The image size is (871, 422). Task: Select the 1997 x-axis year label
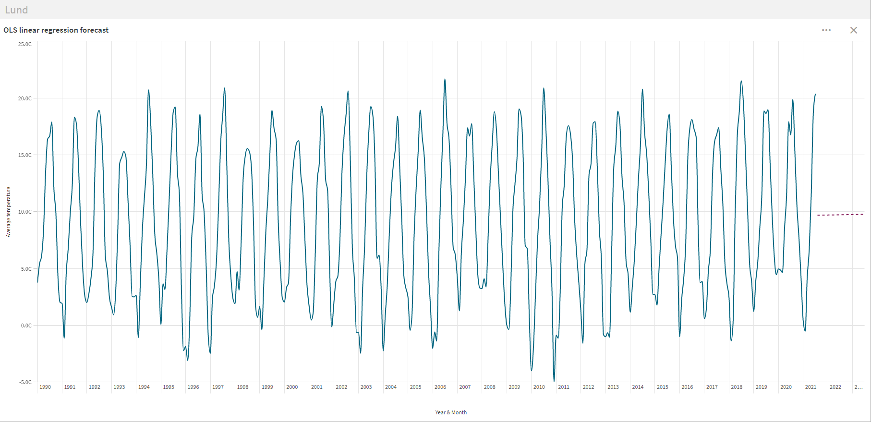pos(218,387)
